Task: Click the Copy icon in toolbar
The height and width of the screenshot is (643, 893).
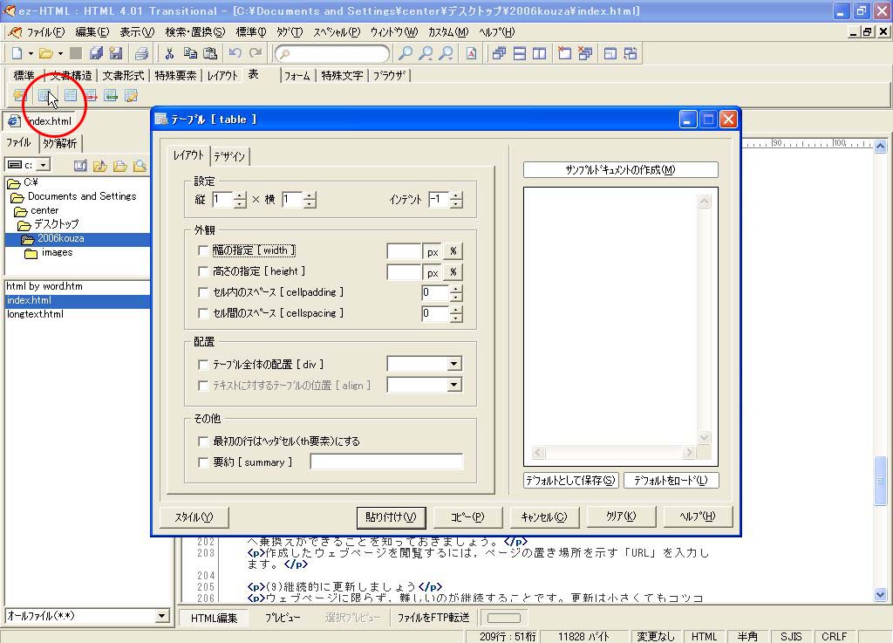Action: tap(189, 53)
